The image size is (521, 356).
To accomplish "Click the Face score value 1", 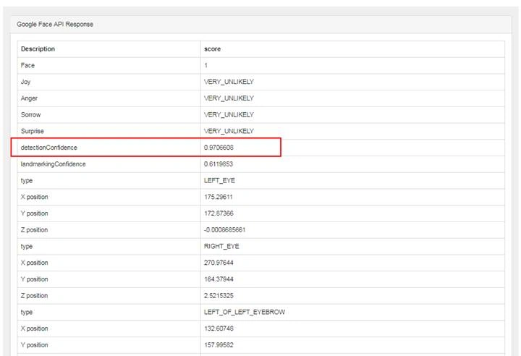I will click(206, 65).
